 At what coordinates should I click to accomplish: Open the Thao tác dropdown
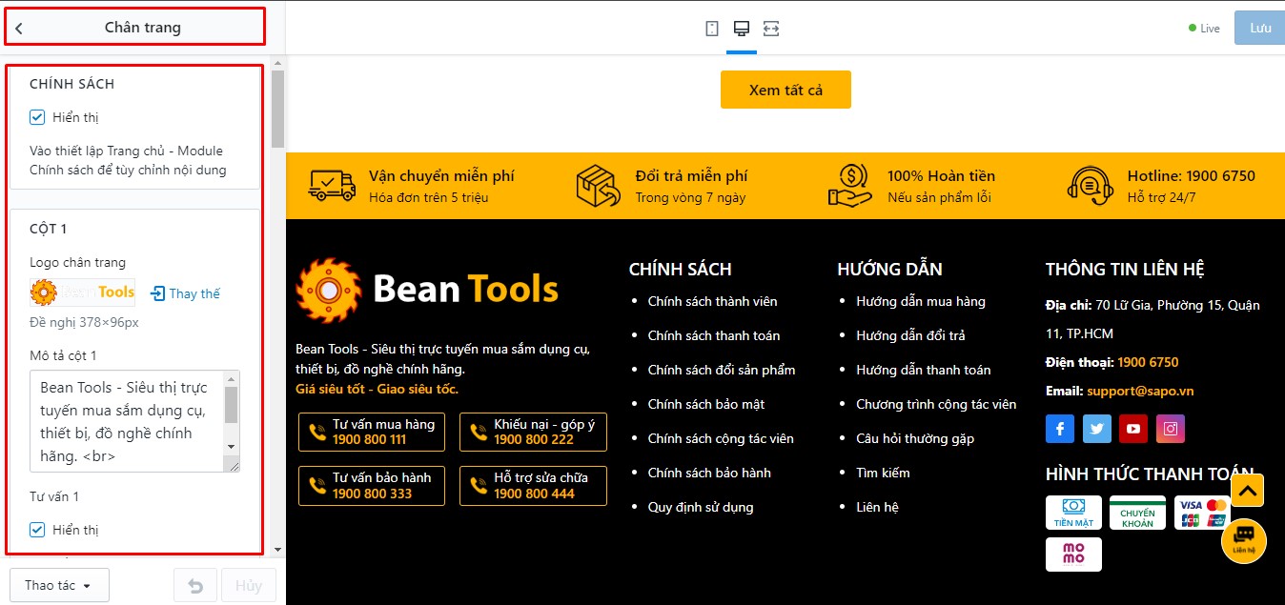tap(59, 586)
